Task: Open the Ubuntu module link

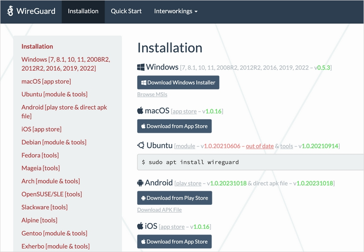Action: [186, 146]
